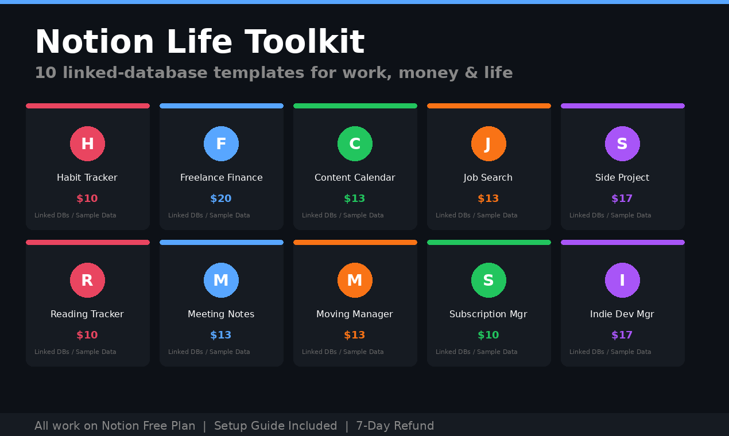This screenshot has height=436, width=729.
Task: Click the red bar atop Reading Tracker card
Action: 87,242
